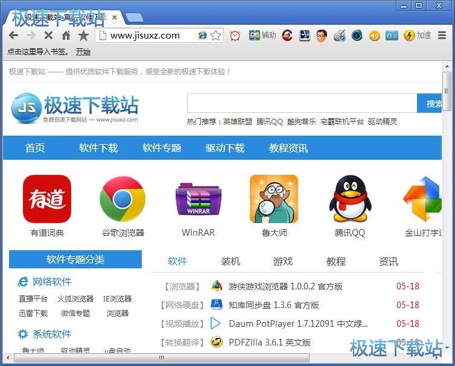The image size is (455, 366).
Task: Open 迅雷下载 topic link
Action: tap(33, 313)
